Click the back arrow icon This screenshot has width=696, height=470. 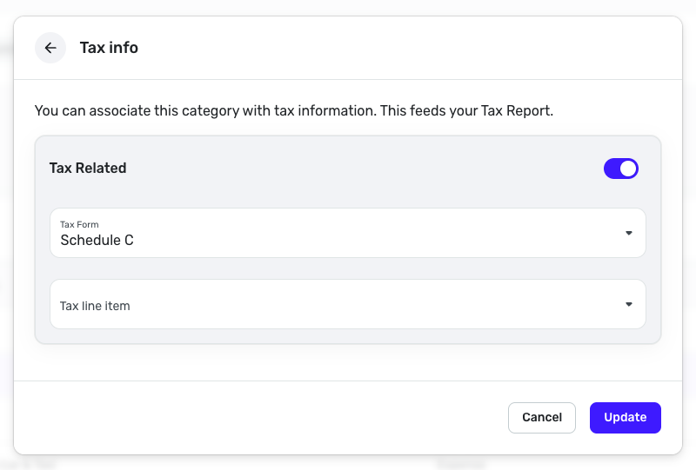point(50,48)
